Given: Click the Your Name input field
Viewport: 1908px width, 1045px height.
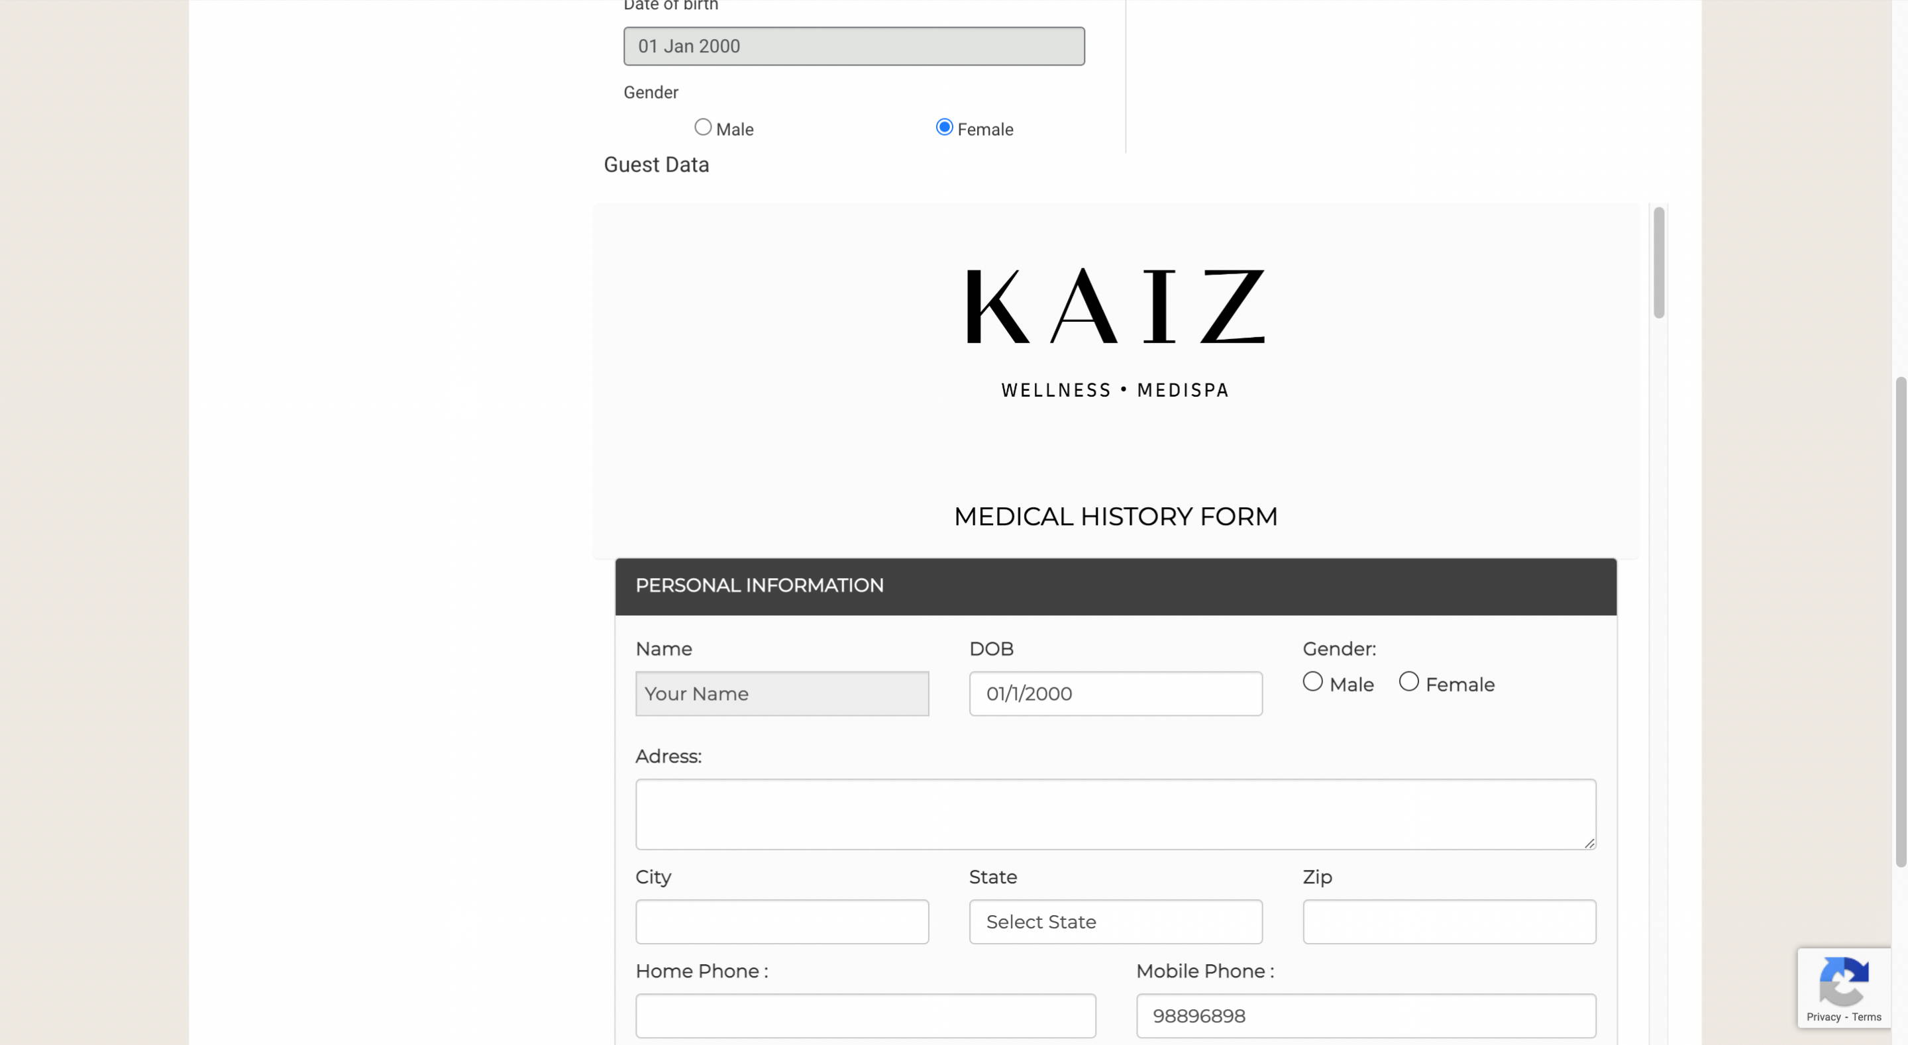Looking at the screenshot, I should tap(782, 693).
